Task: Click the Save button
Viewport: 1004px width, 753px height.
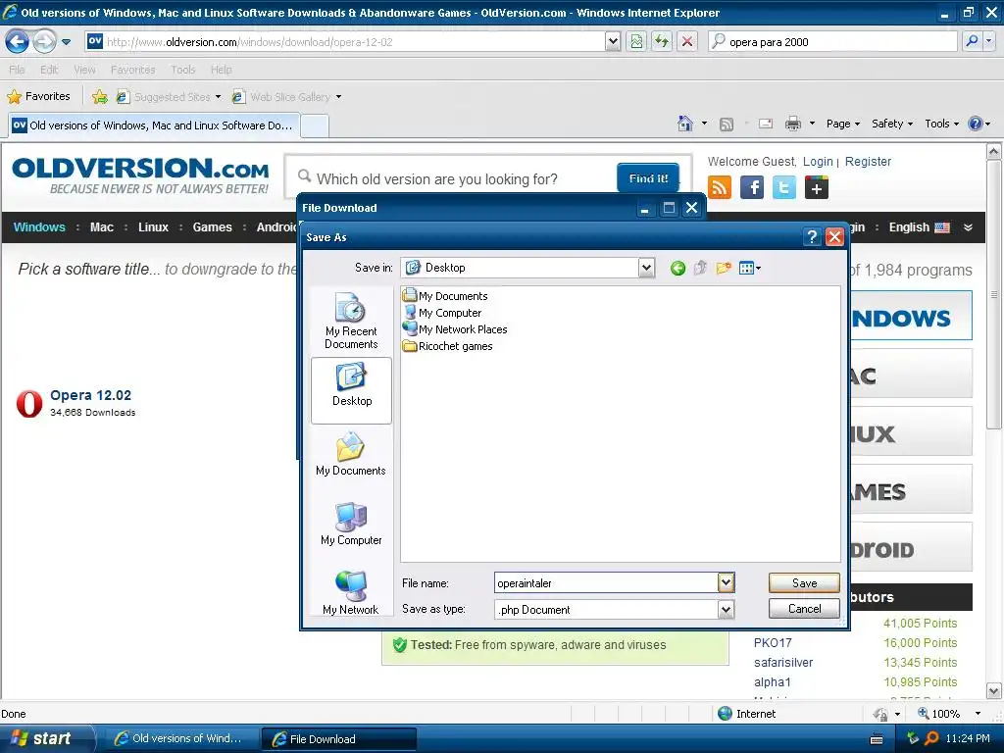Action: (x=804, y=582)
